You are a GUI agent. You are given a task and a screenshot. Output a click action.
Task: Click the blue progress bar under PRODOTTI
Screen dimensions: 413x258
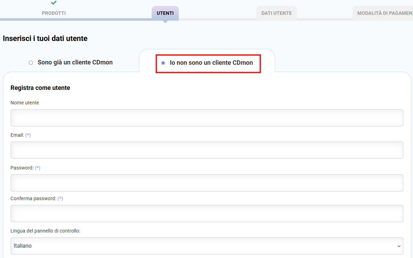point(76,19)
